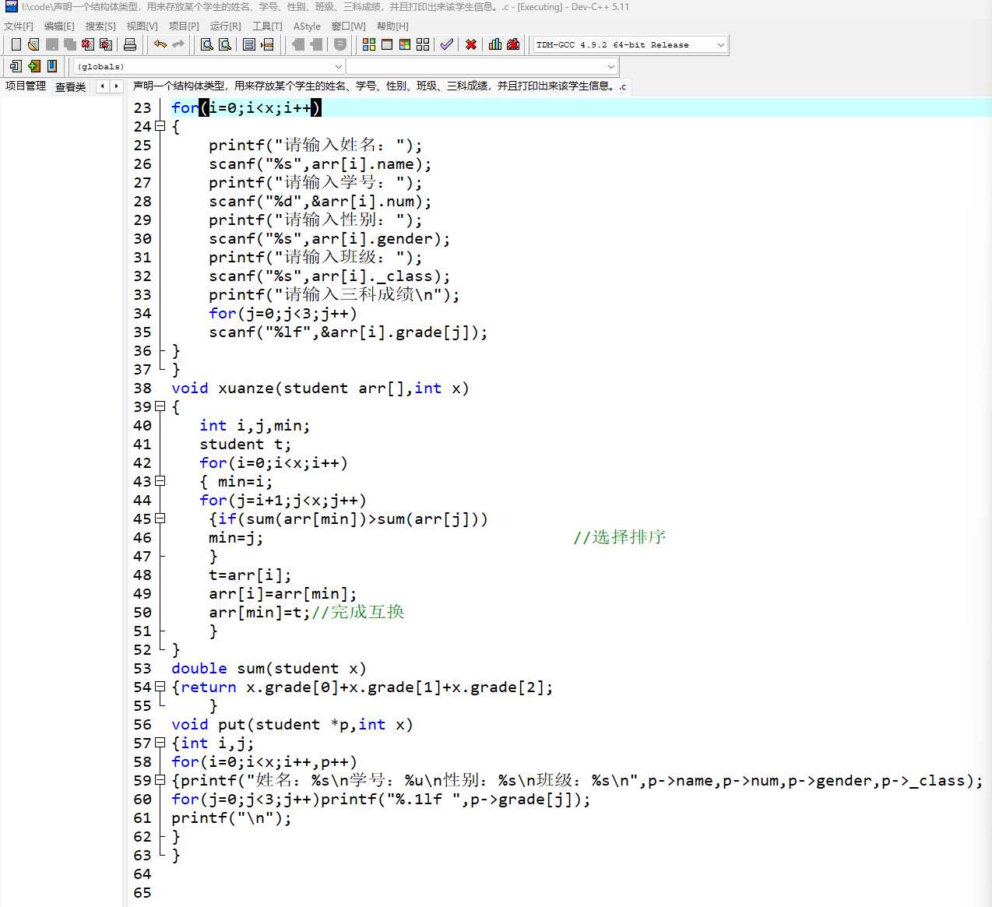Screen dimensions: 992x907
Task: Click the "//完成互换" comment
Action: tap(358, 612)
